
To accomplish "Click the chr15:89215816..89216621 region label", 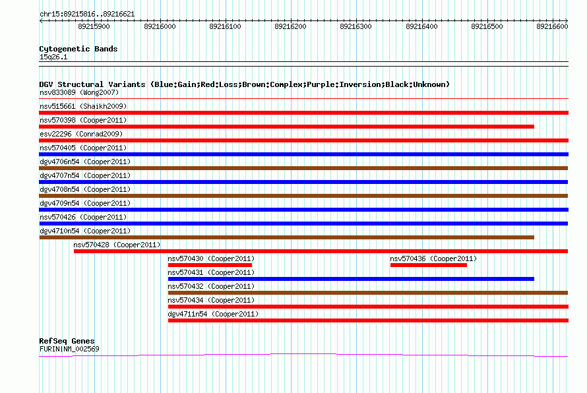I will click(87, 15).
